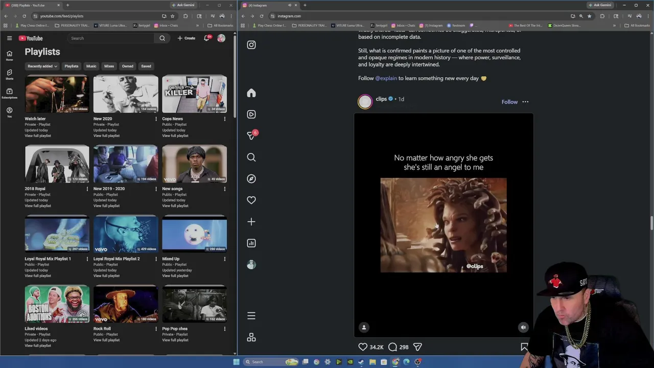Save the clips post with bookmark
The width and height of the screenshot is (654, 368).
tap(524, 347)
